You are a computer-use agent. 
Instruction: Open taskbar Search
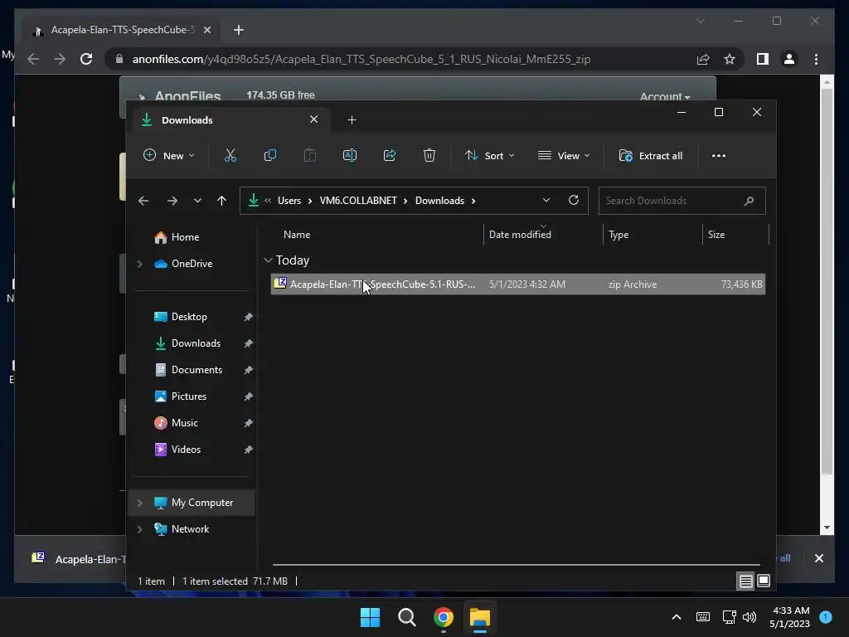(406, 617)
